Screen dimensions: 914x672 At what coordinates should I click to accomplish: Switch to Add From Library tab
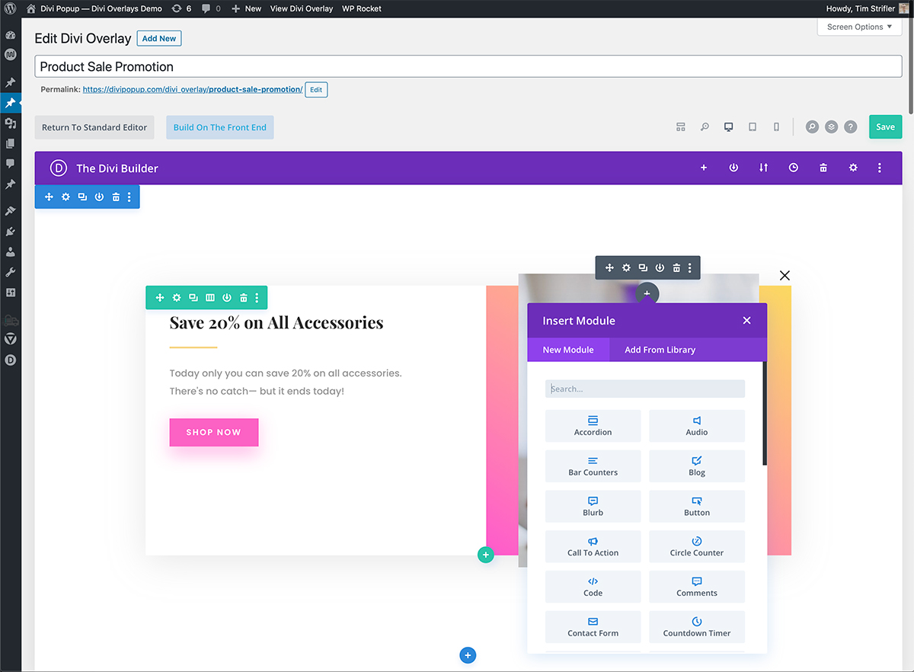point(660,350)
